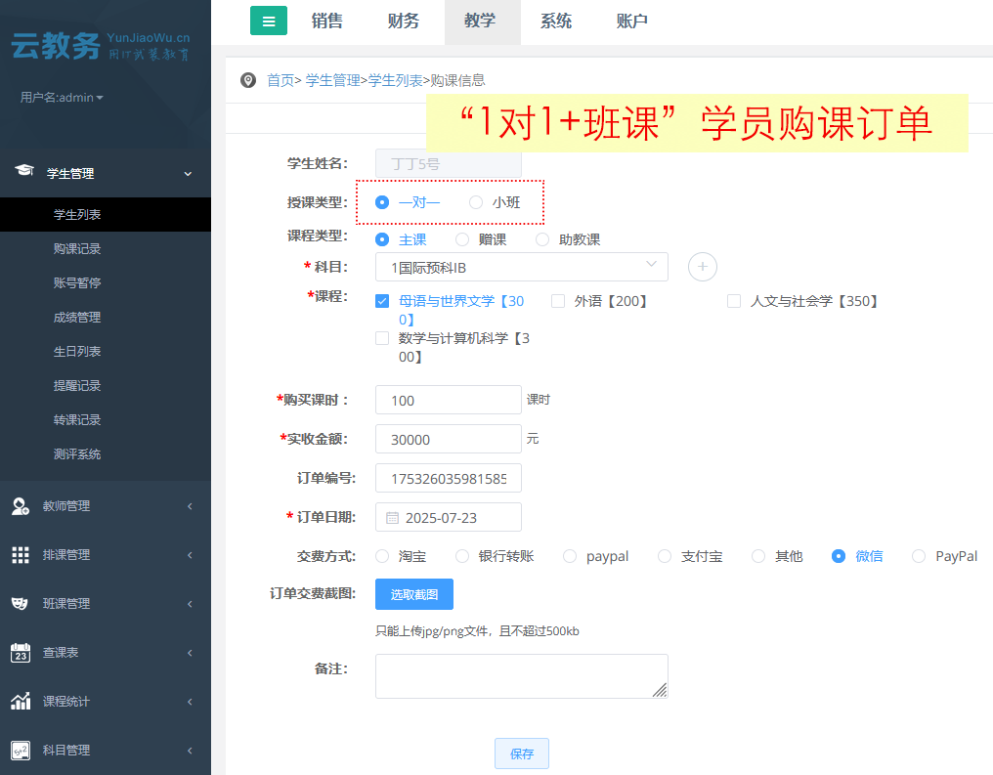Click the plus circle icon beside subject
The image size is (993, 775).
(703, 267)
